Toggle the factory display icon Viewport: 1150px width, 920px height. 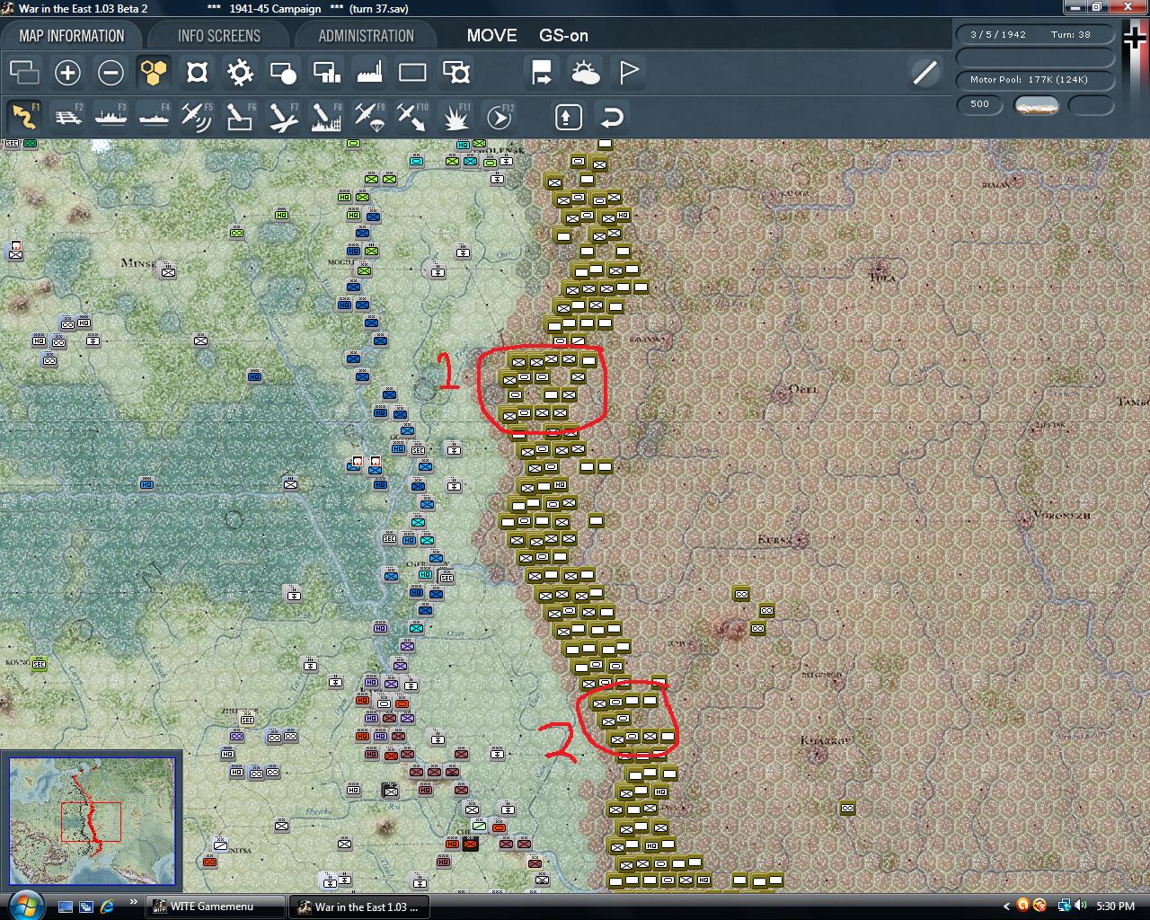click(369, 72)
